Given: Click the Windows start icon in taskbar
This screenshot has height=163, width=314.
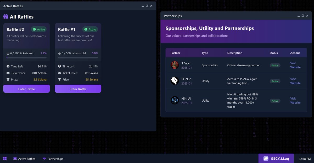Looking at the screenshot, I should [x=5, y=159].
